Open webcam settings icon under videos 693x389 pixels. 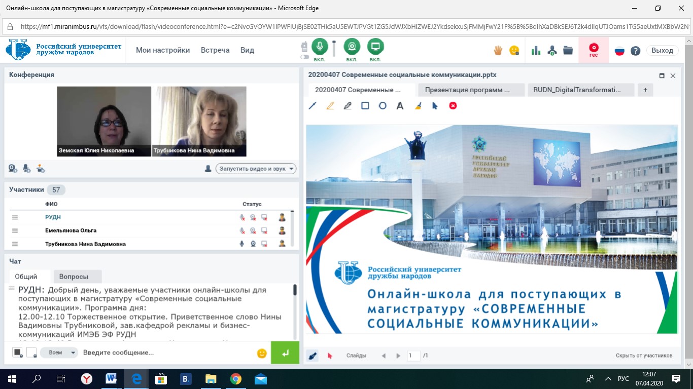(x=13, y=168)
